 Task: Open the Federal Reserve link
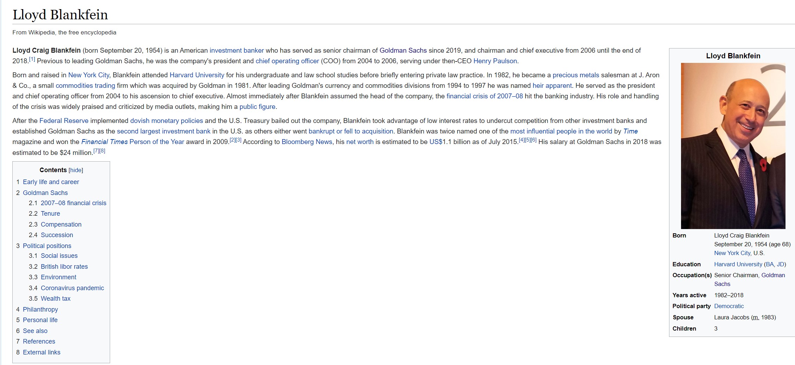pos(64,121)
